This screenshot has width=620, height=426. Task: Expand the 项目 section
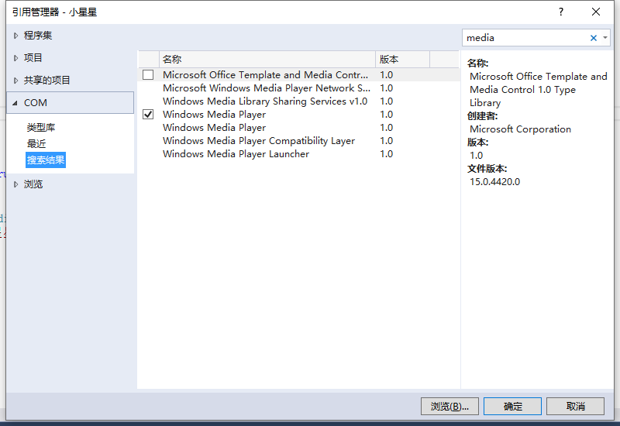coord(15,58)
